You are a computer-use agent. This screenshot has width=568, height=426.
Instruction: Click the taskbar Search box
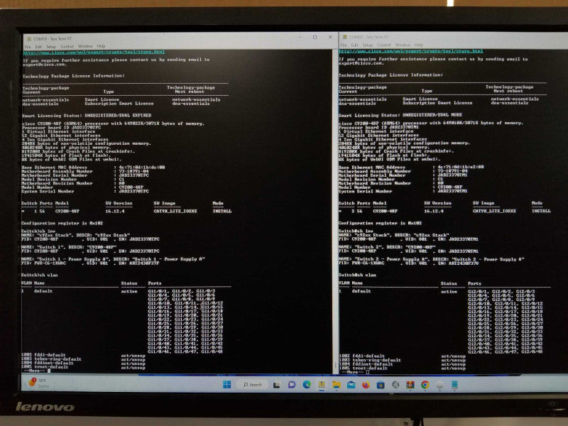pos(252,384)
